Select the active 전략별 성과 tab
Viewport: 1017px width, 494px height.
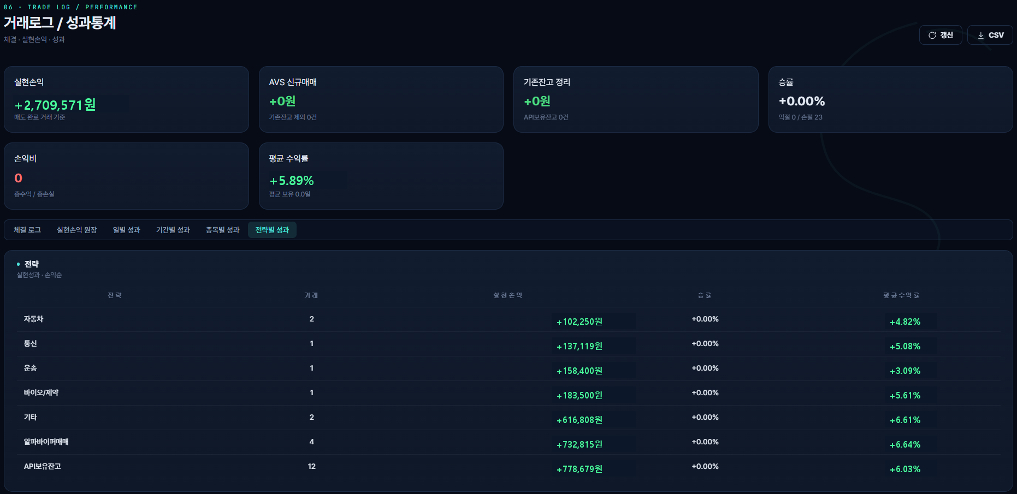coord(272,230)
